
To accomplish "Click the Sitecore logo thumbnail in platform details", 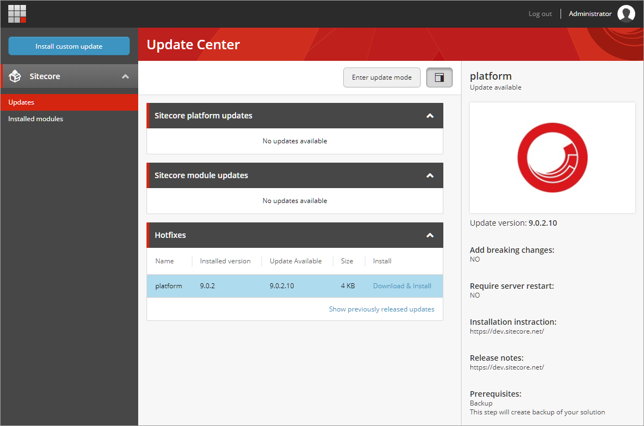I will (552, 158).
